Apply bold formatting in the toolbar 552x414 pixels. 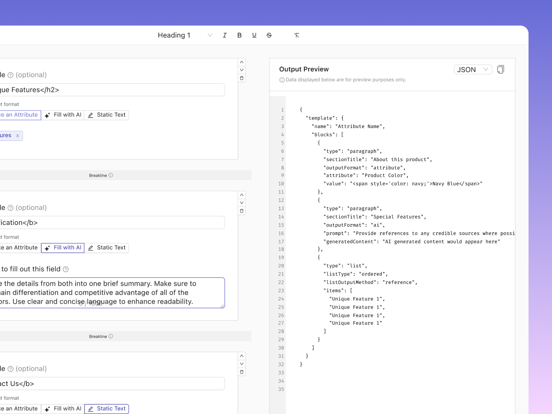tap(239, 35)
